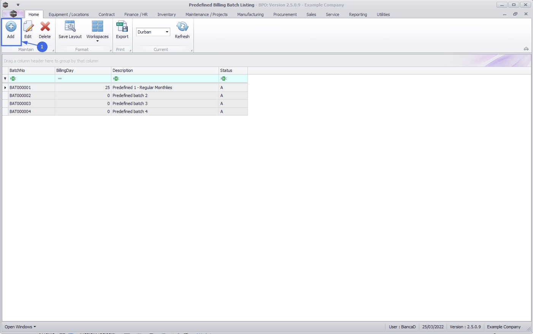
Task: Minimize the inner document window
Action: [x=504, y=14]
